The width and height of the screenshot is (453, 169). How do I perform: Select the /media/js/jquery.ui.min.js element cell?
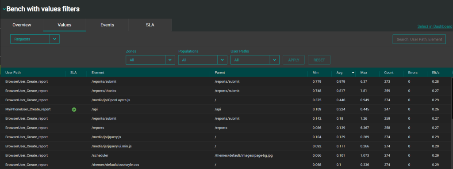click(111, 146)
